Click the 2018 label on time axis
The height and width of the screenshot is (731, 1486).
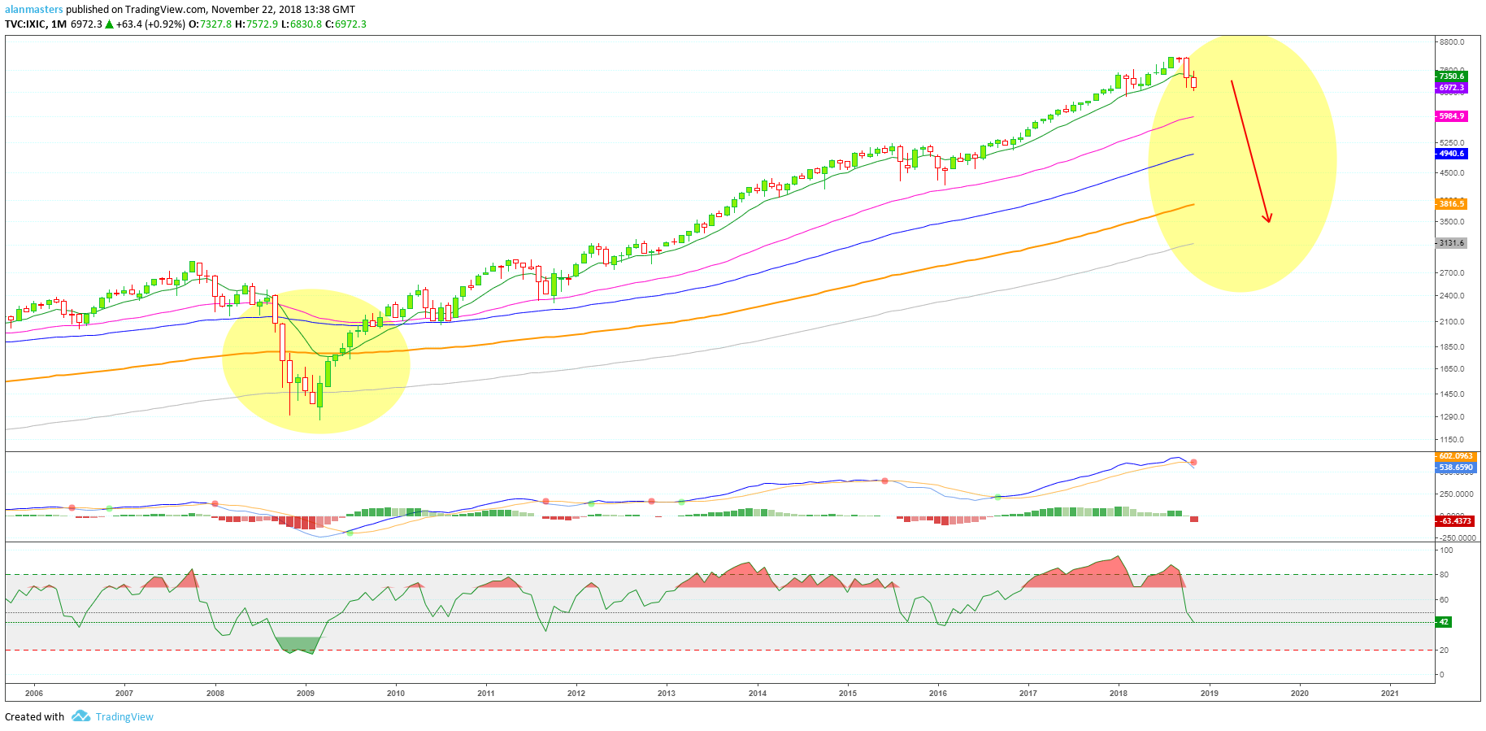click(x=1119, y=694)
